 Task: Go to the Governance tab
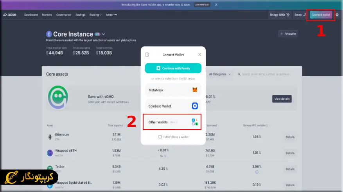[64, 15]
